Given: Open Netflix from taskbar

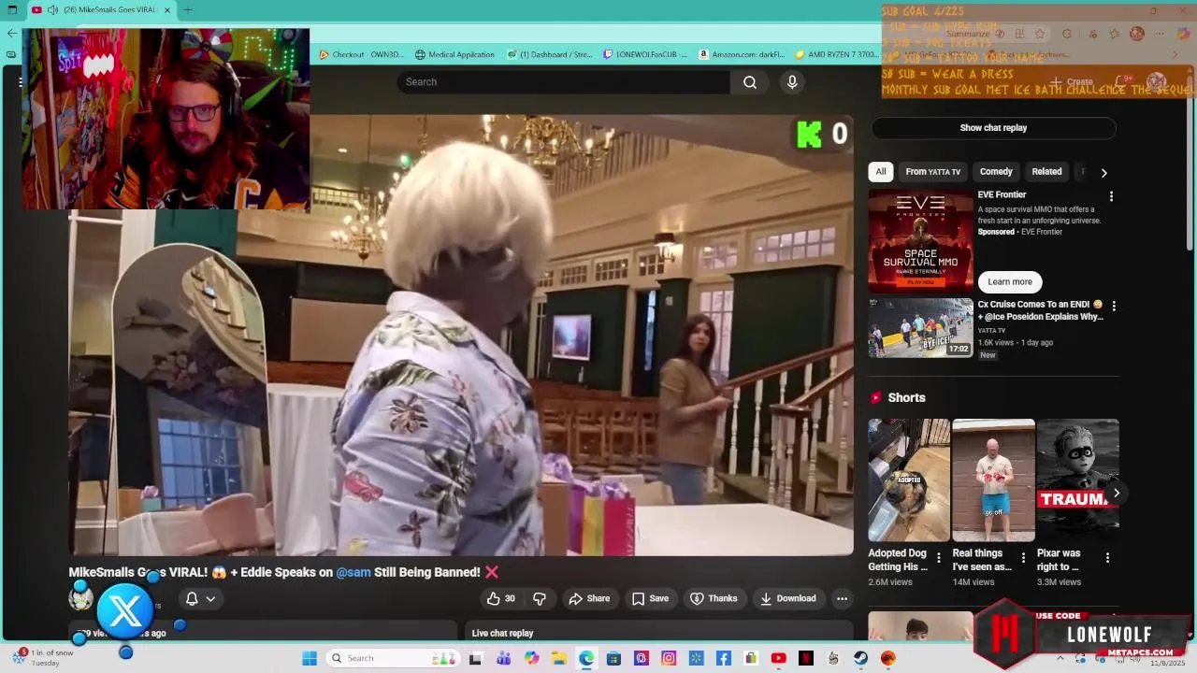Looking at the screenshot, I should [805, 658].
